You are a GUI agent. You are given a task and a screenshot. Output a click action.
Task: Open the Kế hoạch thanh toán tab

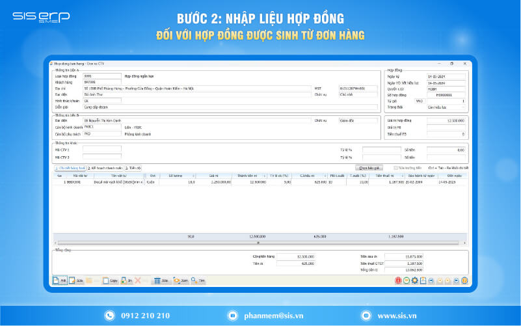click(x=105, y=167)
